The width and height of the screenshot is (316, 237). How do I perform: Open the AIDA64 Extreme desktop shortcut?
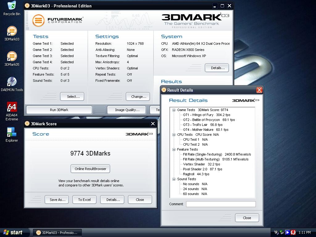click(x=12, y=111)
